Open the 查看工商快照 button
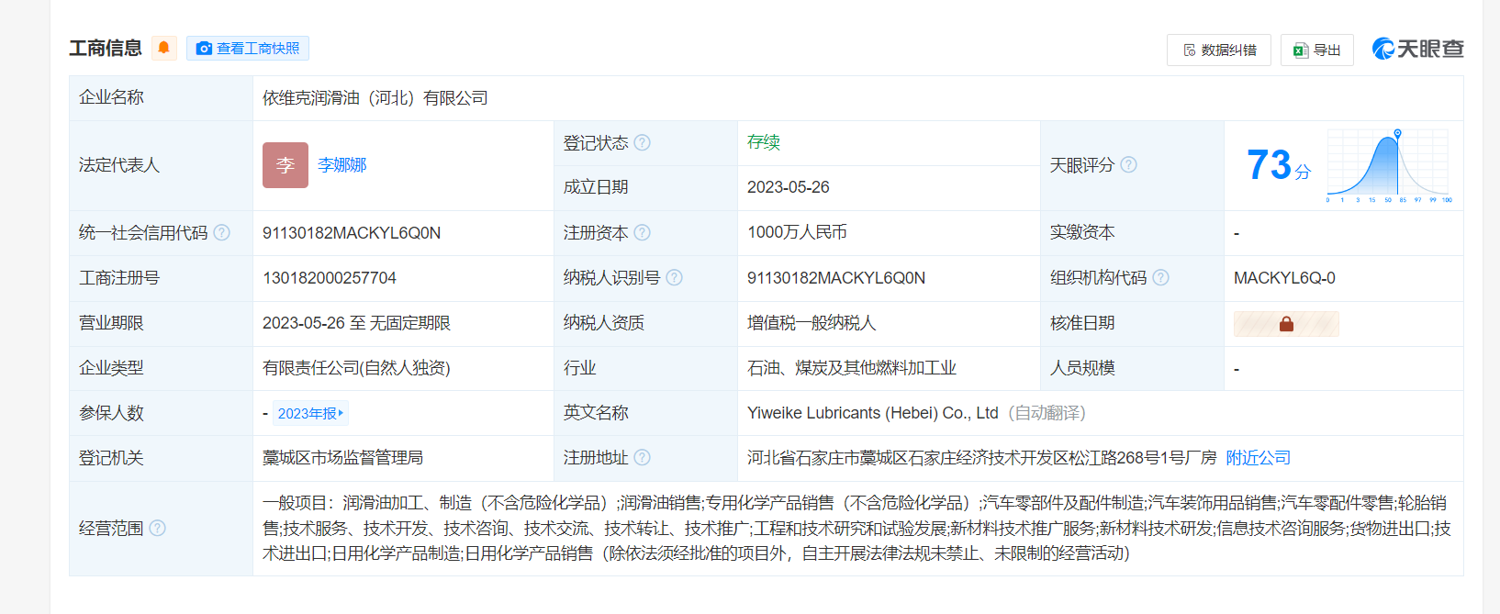 248,49
